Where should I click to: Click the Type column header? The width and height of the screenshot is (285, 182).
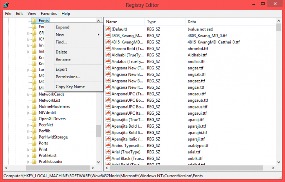click(165, 22)
